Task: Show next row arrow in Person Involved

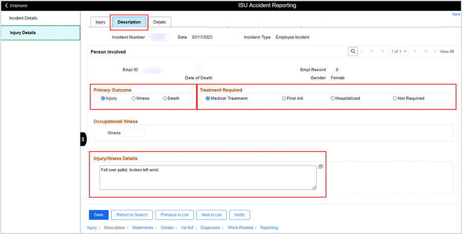Action: (415, 52)
